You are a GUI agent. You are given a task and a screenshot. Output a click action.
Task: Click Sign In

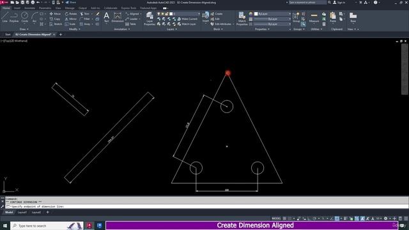tap(339, 3)
